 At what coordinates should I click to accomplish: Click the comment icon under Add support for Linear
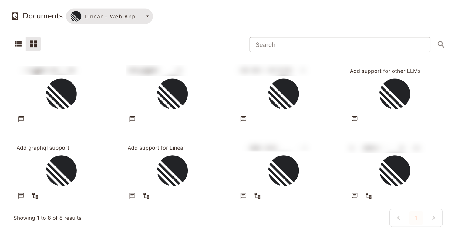(132, 196)
